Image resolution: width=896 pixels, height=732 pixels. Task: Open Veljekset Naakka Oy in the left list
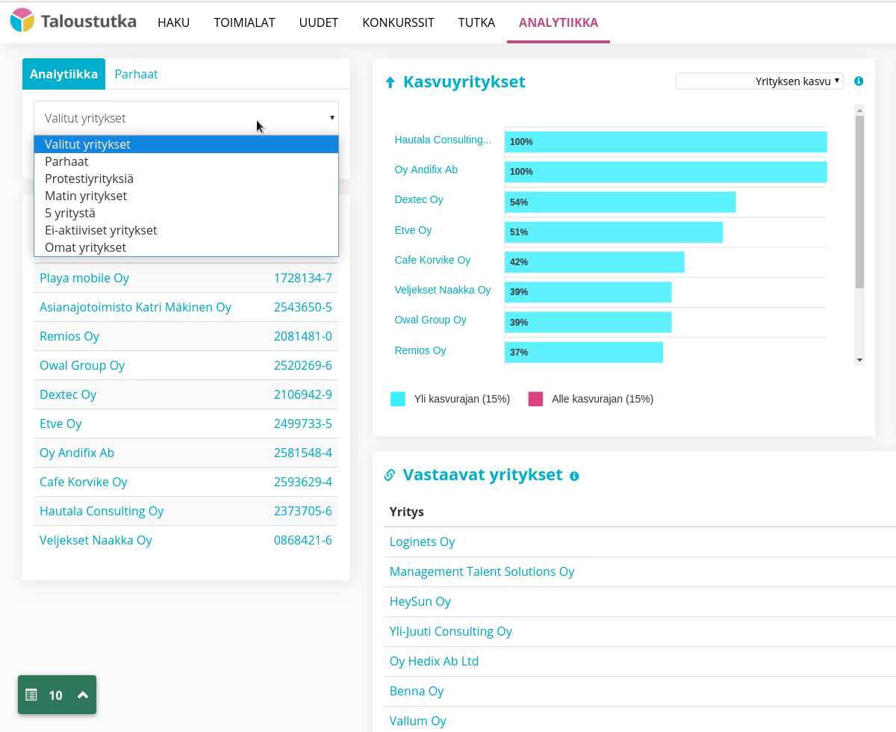click(x=96, y=540)
